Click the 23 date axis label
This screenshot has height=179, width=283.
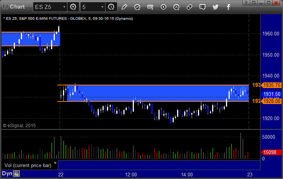[250, 175]
